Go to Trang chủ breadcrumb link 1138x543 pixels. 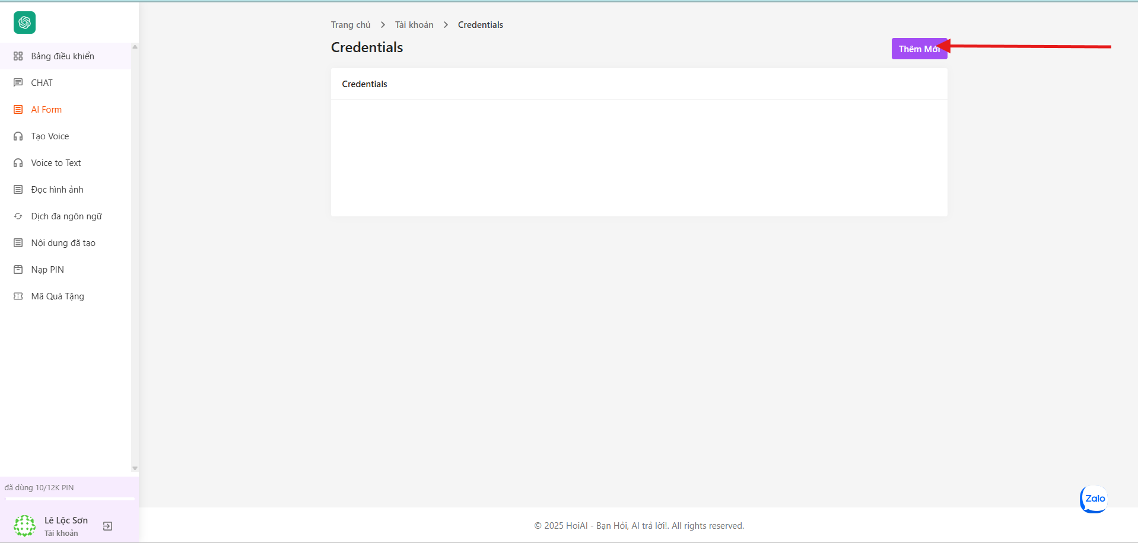pyautogui.click(x=351, y=25)
